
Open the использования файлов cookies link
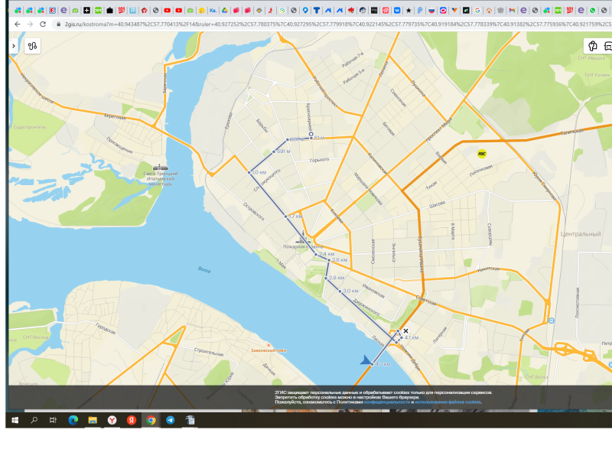448,402
